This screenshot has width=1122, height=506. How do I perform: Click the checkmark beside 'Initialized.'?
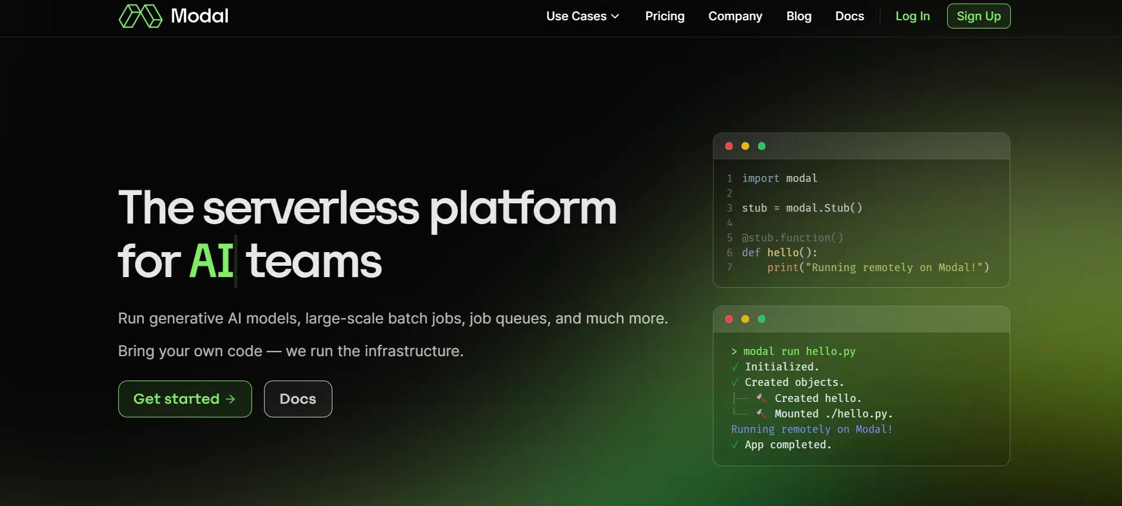click(735, 367)
